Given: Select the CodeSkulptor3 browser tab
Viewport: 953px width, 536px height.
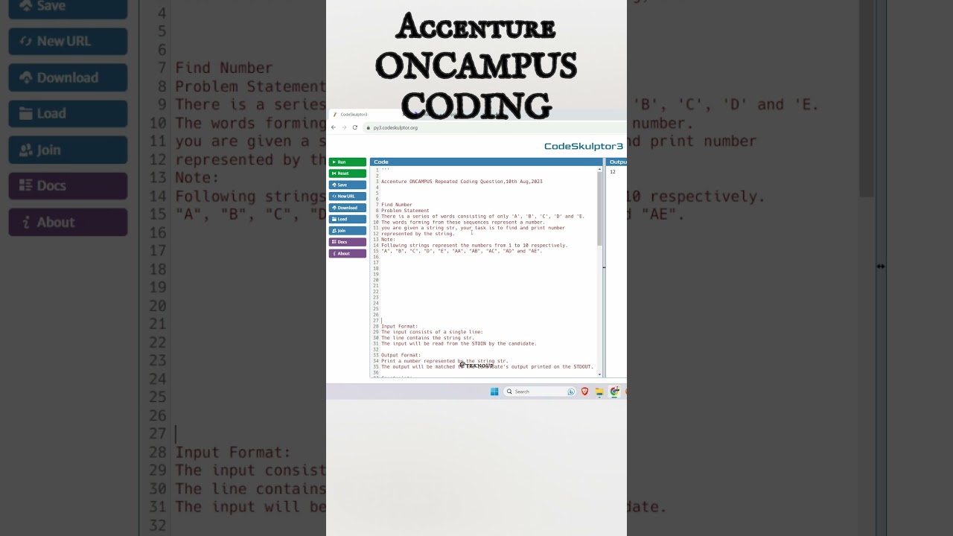Looking at the screenshot, I should 365,115.
